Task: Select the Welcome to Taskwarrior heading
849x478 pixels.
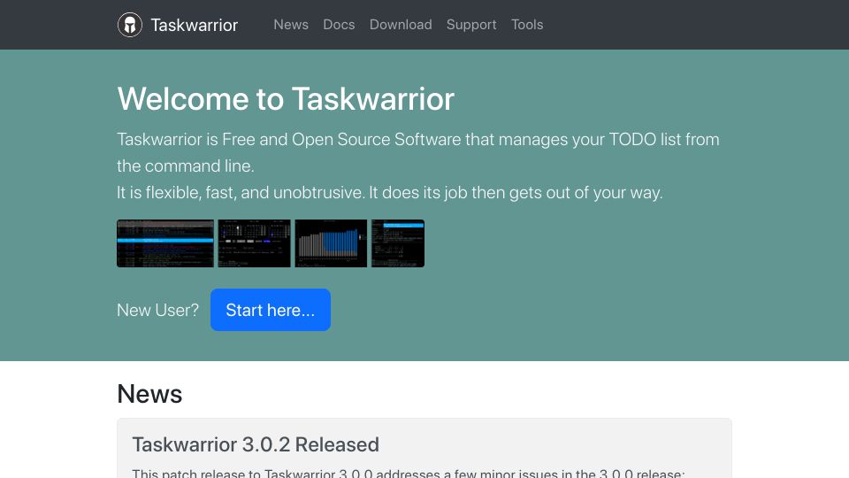Action: pos(286,98)
